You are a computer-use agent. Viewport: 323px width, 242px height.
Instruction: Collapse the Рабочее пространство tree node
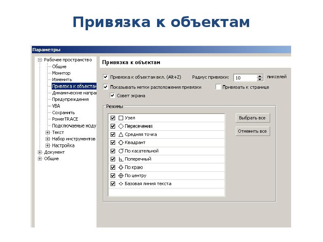click(40, 60)
